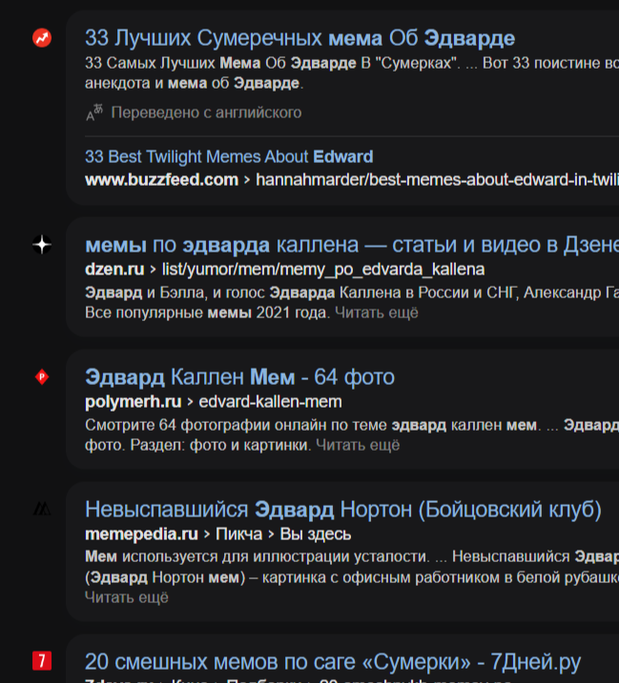Expand 'Читать ещё' in the polymerh snippet
The height and width of the screenshot is (683, 619).
[358, 445]
